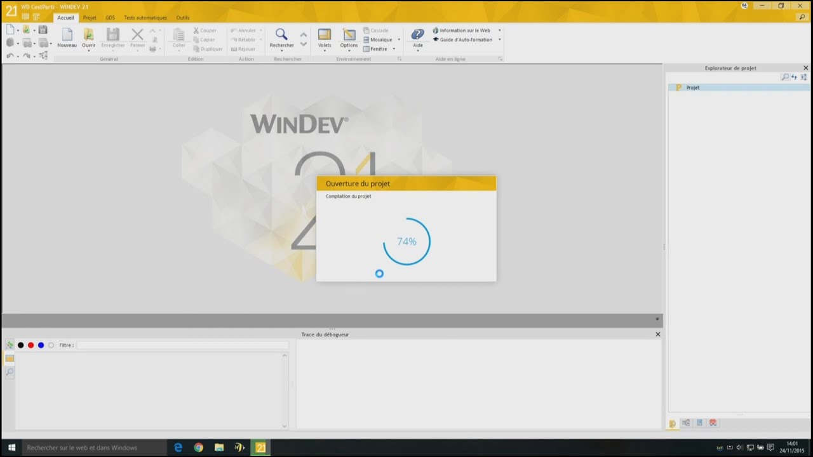Select the red icon at explorer bottom
This screenshot has height=457, width=813.
(x=713, y=423)
